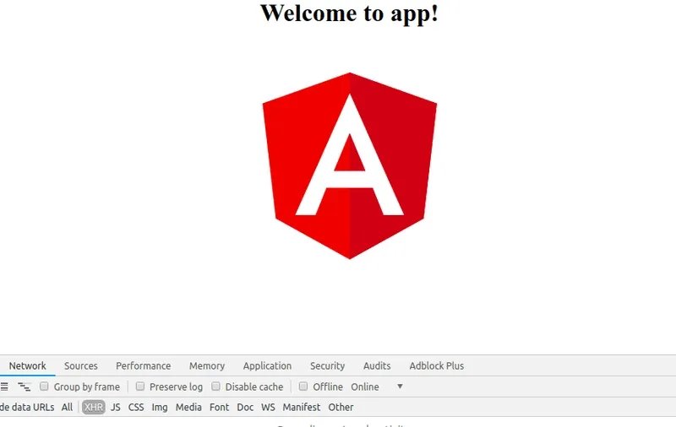Viewport: 676px width, 427px height.
Task: Filter requests by XHR type
Action: [x=93, y=407]
